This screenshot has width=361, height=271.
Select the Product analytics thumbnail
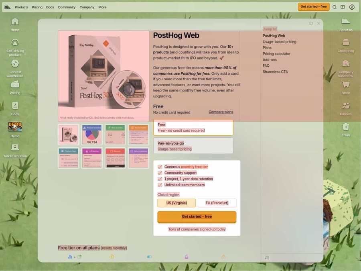[x=91, y=134]
